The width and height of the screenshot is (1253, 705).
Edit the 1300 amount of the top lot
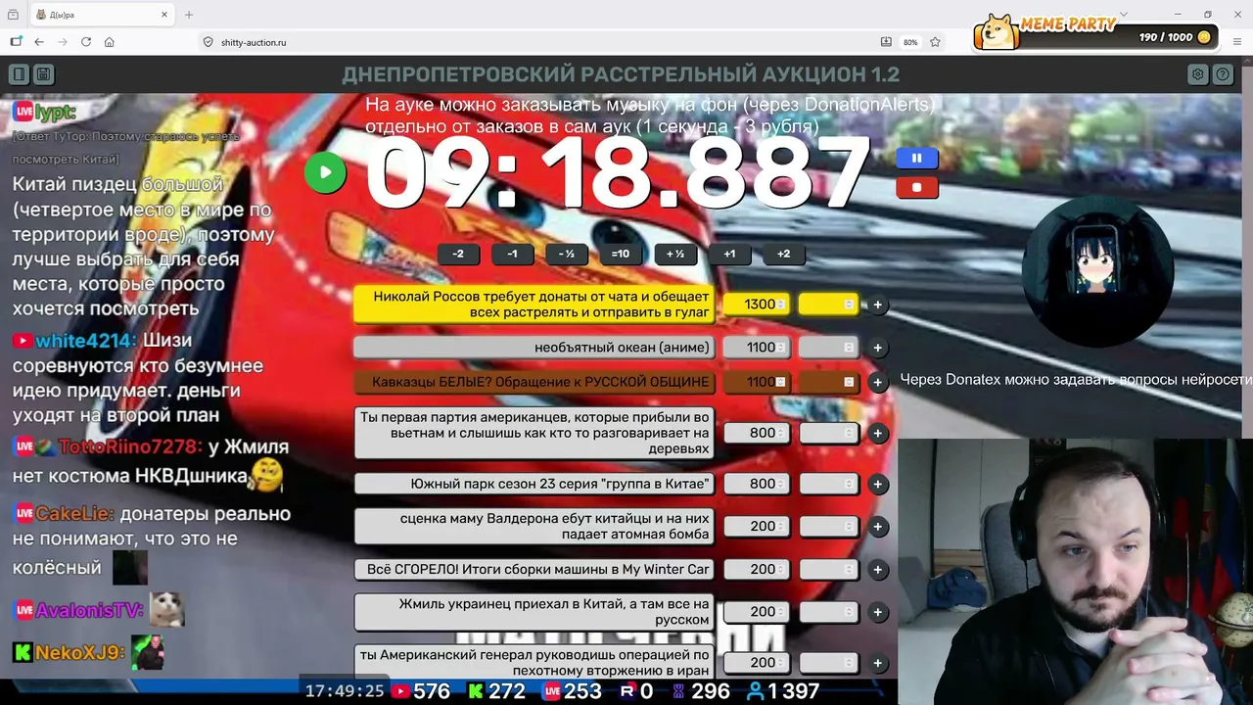[755, 305]
